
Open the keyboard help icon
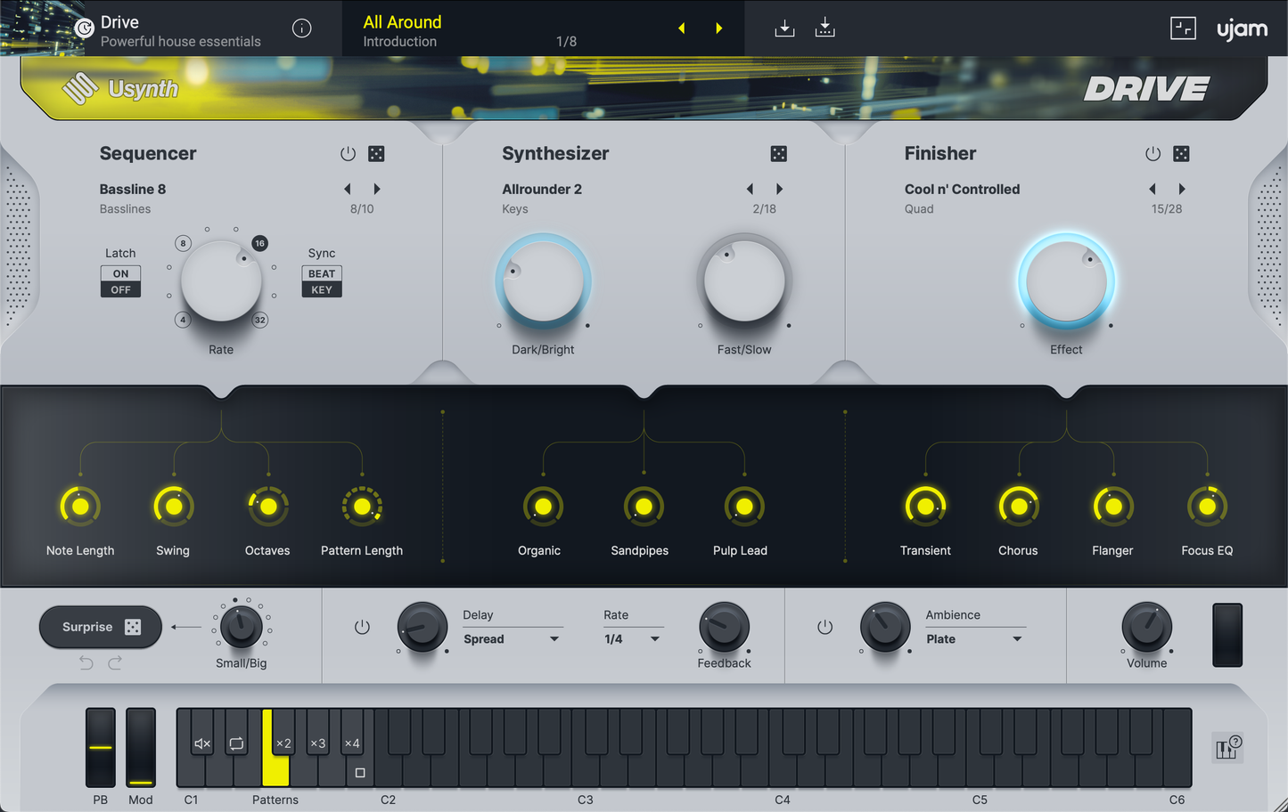click(1228, 749)
